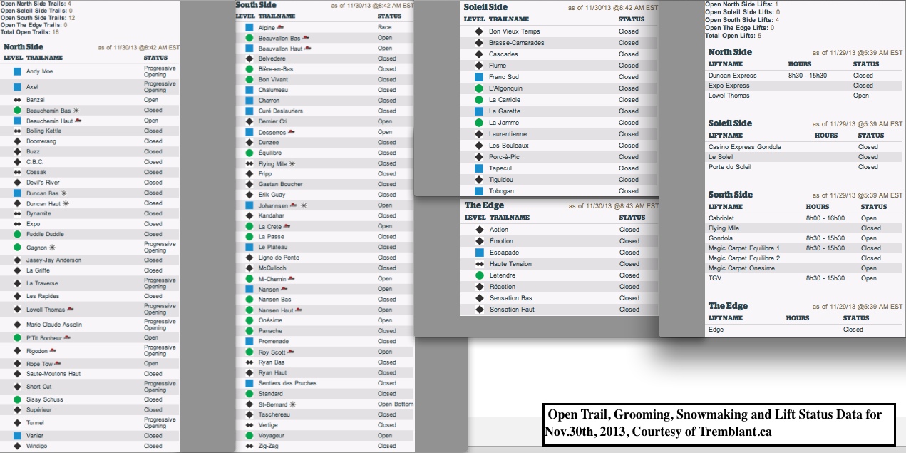Click the snowflake icon after Johannsen
Image resolution: width=906 pixels, height=453 pixels.
click(x=304, y=205)
